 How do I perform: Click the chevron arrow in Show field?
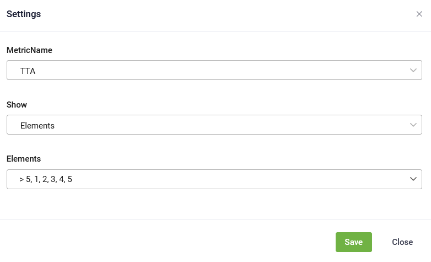pos(413,125)
